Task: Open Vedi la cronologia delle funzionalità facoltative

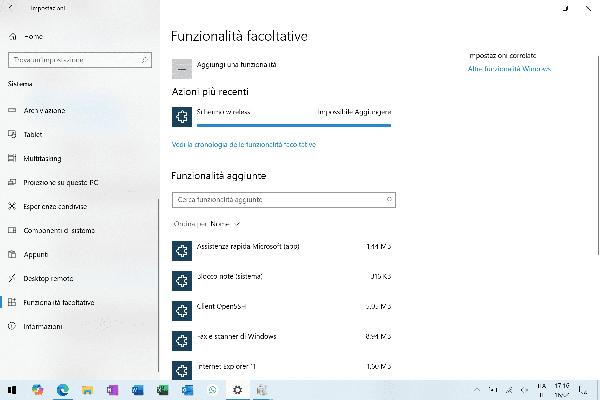Action: (244, 144)
